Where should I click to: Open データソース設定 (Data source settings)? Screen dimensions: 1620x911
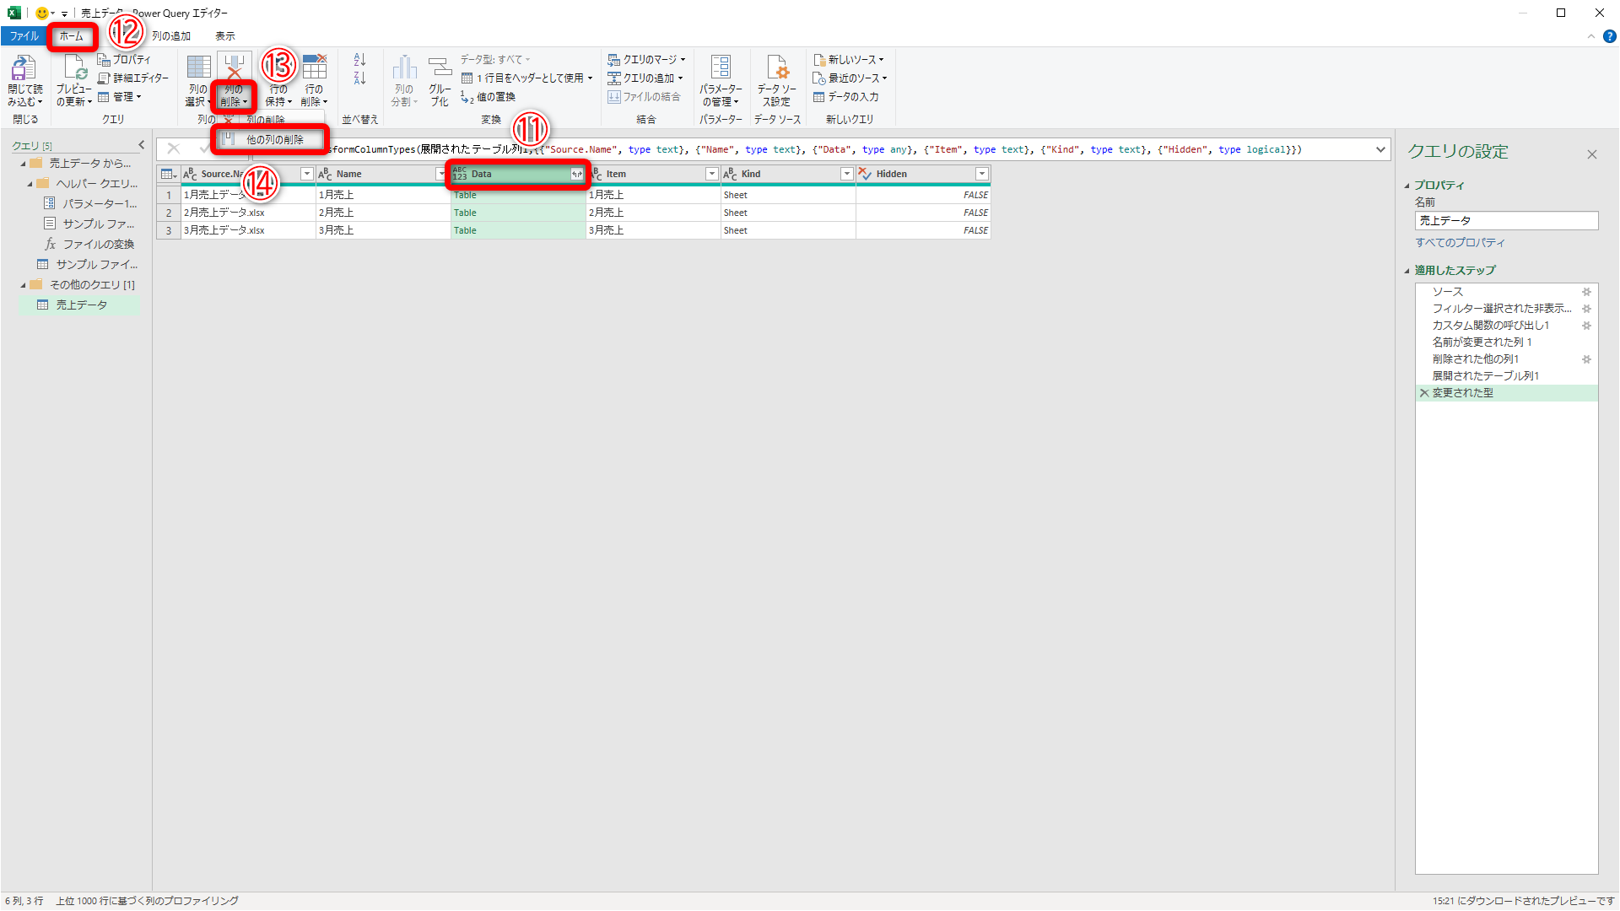[x=775, y=82]
